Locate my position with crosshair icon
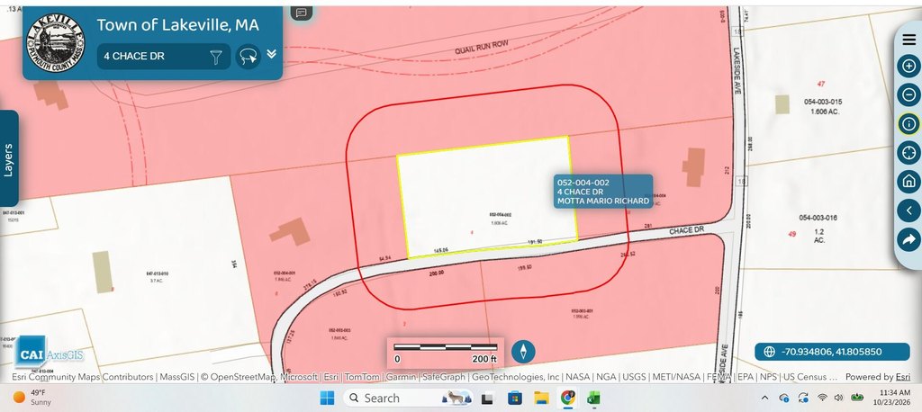This screenshot has height=412, width=922. pos(909,153)
